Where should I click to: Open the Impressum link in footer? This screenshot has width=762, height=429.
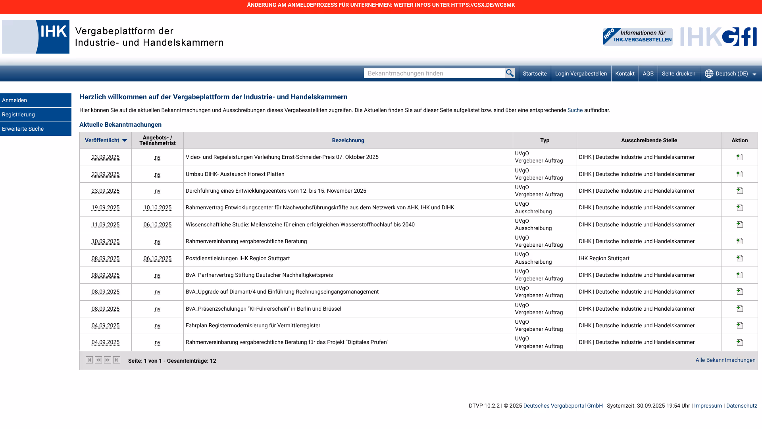pyautogui.click(x=708, y=406)
